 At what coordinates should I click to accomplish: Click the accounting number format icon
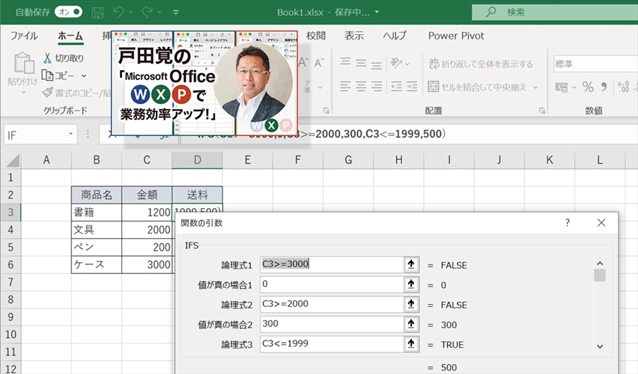pos(562,87)
